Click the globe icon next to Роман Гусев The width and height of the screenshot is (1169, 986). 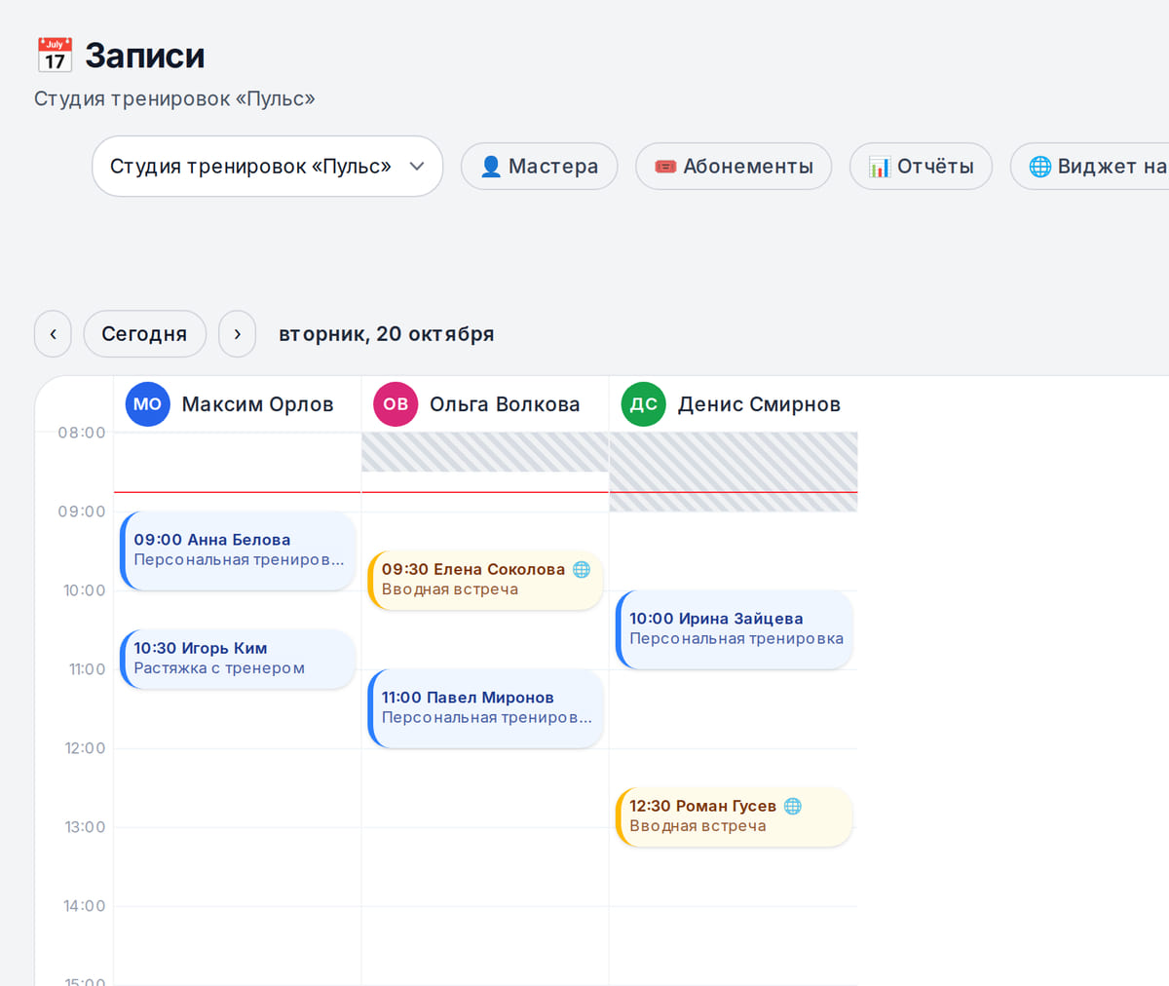click(793, 806)
